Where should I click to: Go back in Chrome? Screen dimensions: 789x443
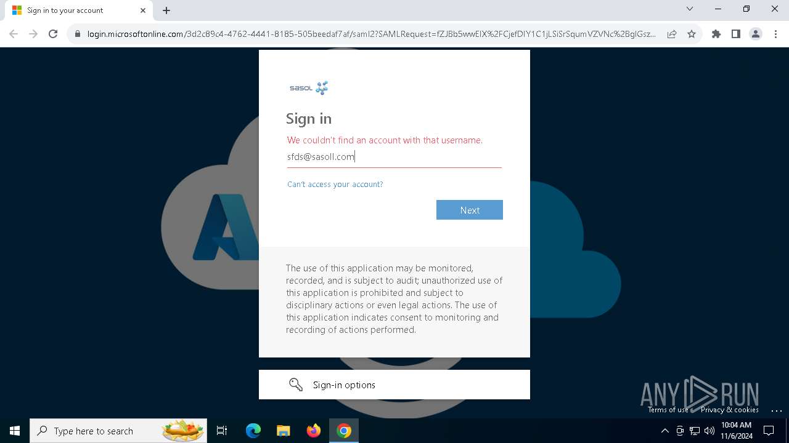click(x=14, y=34)
